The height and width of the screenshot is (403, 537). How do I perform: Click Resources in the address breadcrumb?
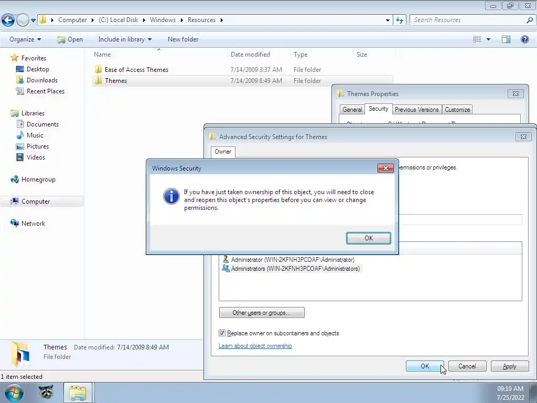[x=201, y=20]
